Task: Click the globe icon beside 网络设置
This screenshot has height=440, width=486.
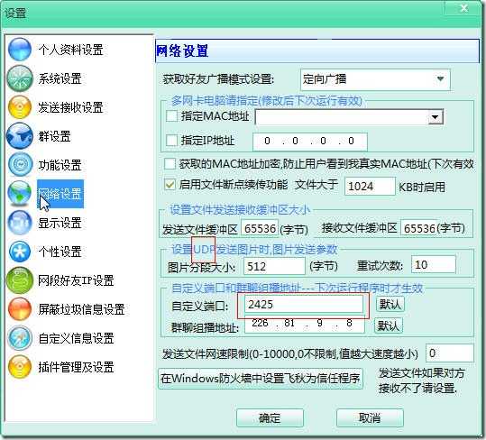Action: click(20, 194)
